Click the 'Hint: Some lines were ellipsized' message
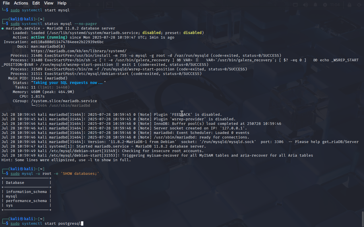 click(x=66, y=160)
